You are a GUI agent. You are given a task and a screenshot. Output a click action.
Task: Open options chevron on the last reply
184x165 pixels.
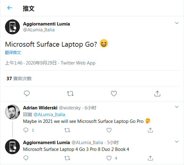pos(177,142)
